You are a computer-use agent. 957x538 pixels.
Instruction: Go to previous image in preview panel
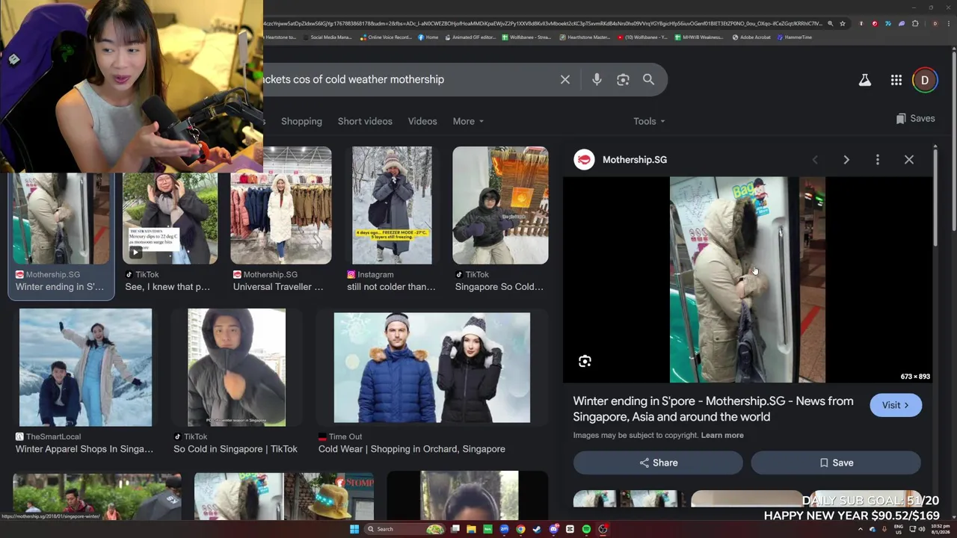(815, 160)
